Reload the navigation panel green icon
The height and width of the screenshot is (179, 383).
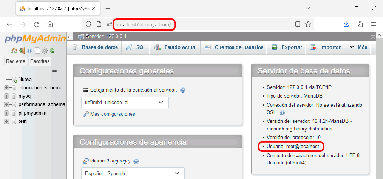pyautogui.click(x=52, y=50)
